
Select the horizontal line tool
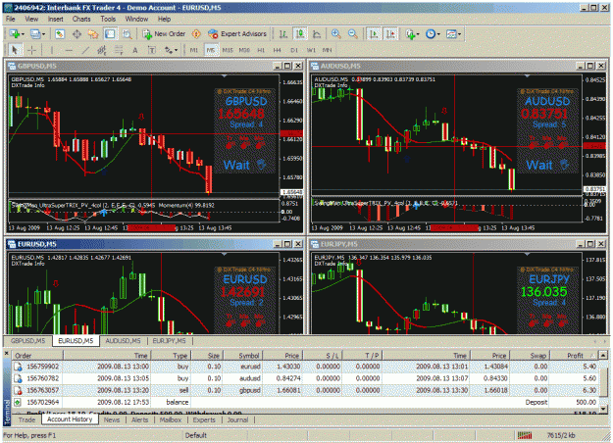(x=69, y=50)
